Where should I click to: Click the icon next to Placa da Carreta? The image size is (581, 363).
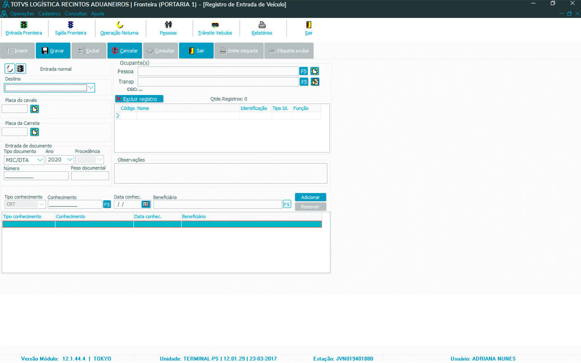35,132
